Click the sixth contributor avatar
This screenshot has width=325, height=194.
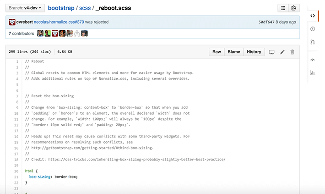point(77,33)
